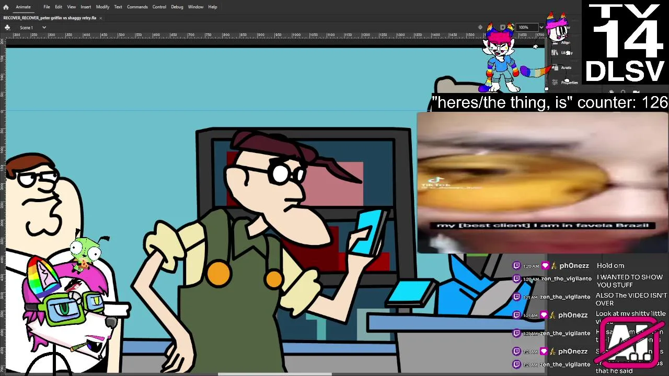Viewport: 669px width, 376px height.
Task: Open the Control menu
Action: pyautogui.click(x=159, y=7)
